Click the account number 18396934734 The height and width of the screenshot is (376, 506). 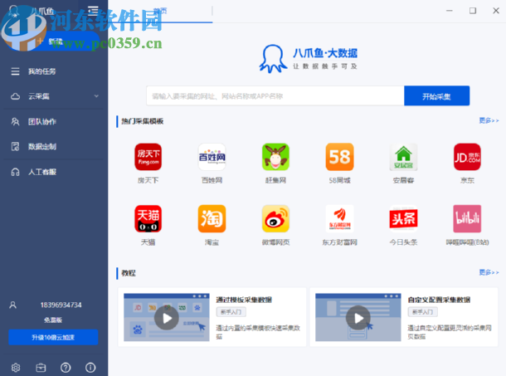(x=61, y=305)
